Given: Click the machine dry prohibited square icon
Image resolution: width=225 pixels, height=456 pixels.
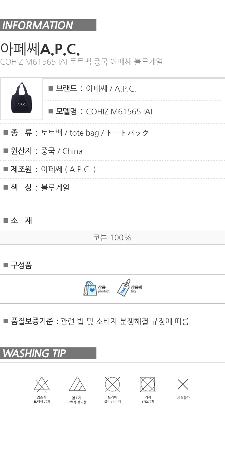Looking at the screenshot, I should 148,384.
